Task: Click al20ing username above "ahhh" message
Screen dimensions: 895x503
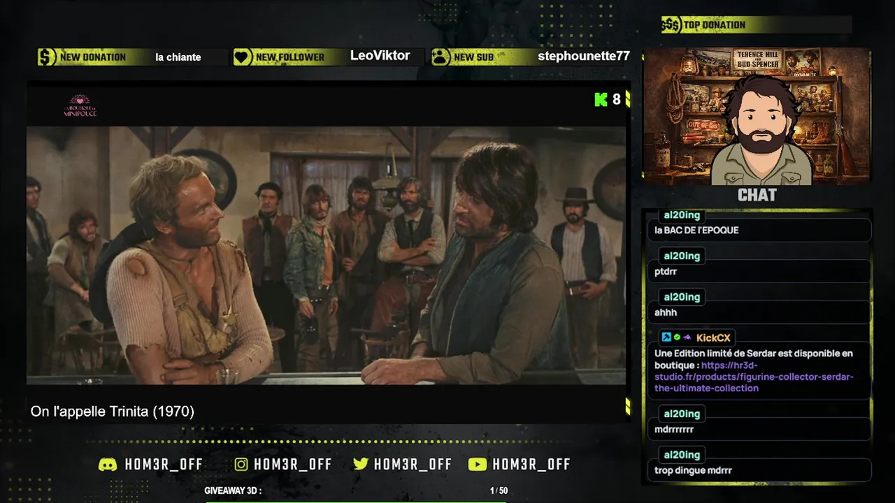Action: pyautogui.click(x=682, y=297)
